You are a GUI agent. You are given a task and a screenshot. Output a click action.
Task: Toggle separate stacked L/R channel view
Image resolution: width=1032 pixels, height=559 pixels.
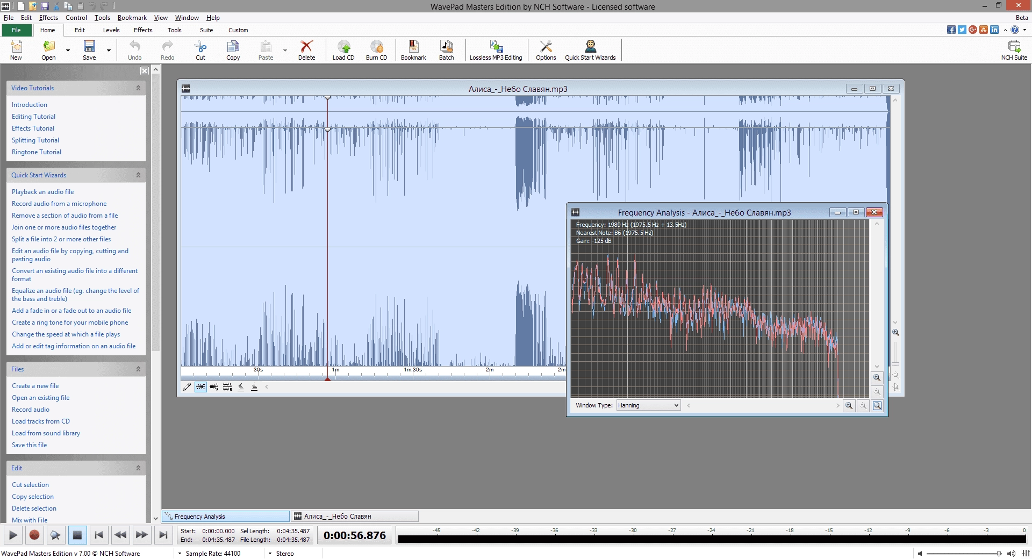click(x=227, y=387)
